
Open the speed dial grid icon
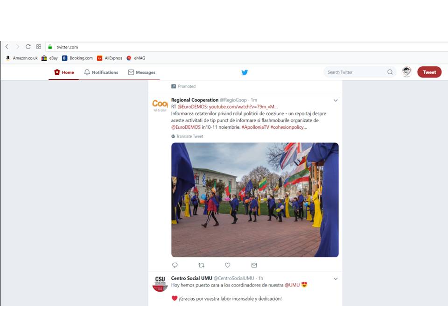coord(39,47)
